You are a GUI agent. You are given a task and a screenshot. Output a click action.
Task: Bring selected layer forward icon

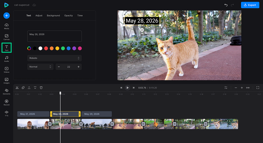[29, 88]
